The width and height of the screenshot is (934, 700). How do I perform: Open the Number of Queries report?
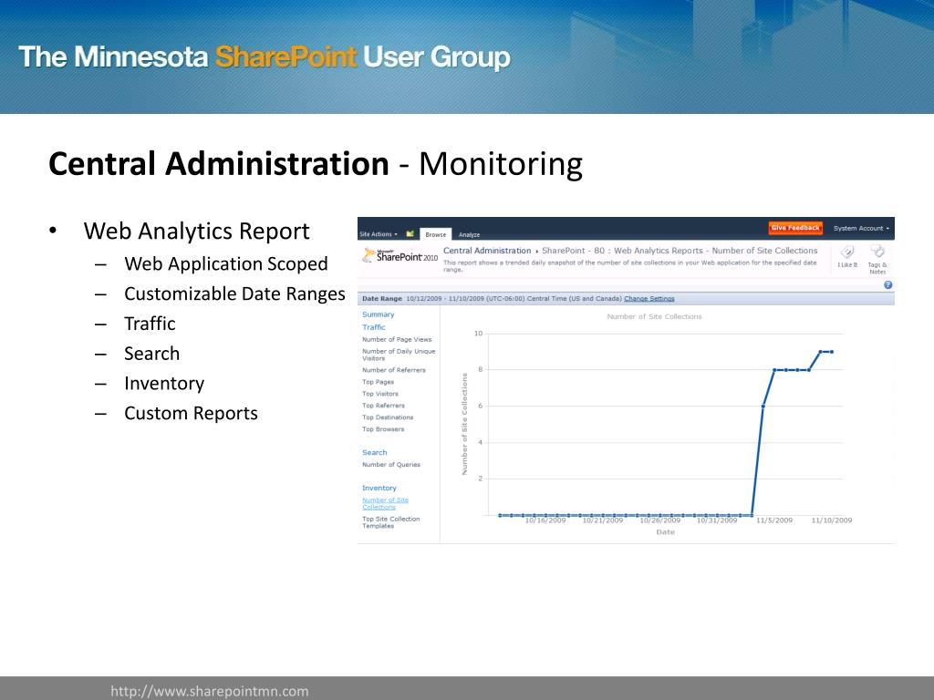pyautogui.click(x=390, y=464)
